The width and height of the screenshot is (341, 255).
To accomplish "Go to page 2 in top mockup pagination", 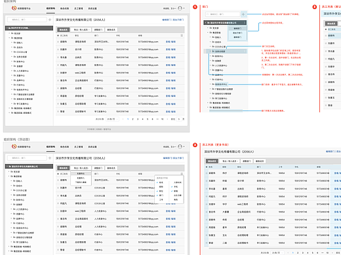I will click(x=132, y=119).
